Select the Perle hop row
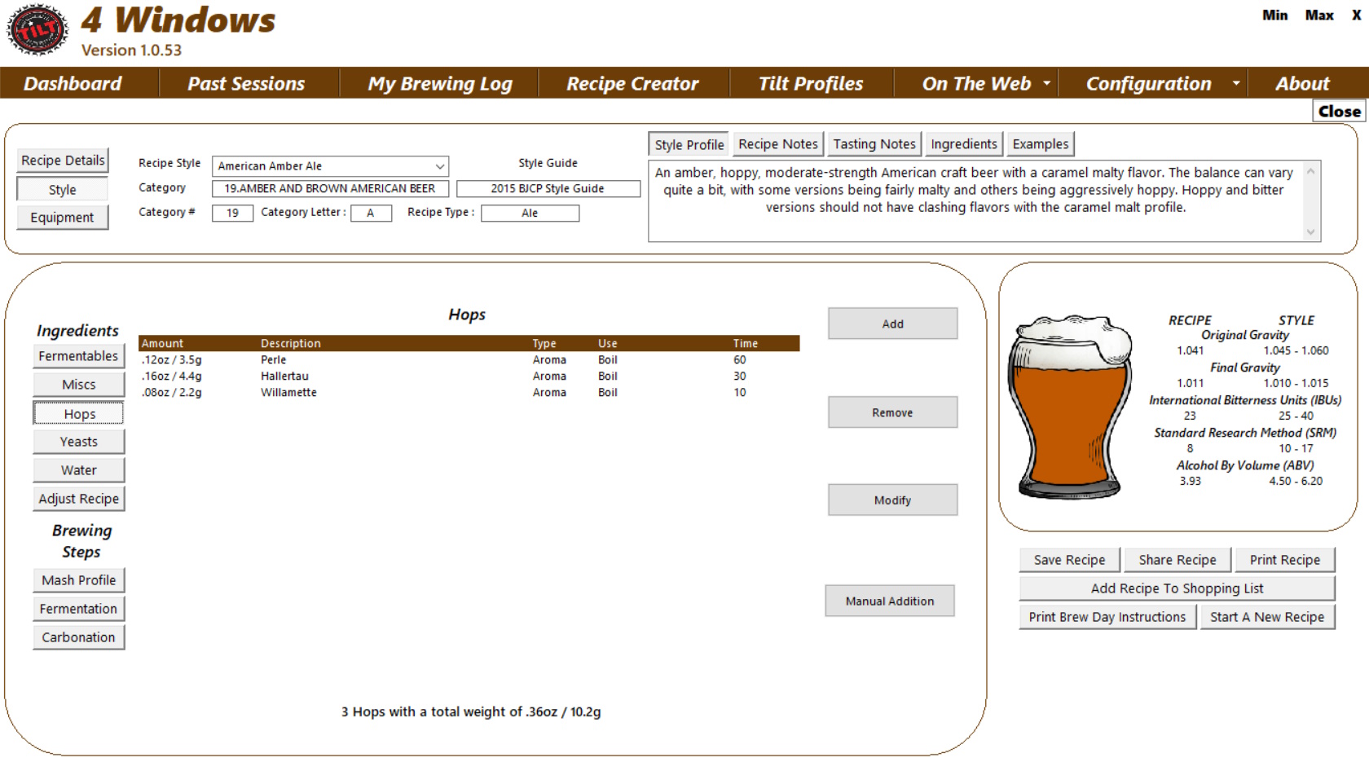Screen dimensions: 1369x762 click(469, 359)
